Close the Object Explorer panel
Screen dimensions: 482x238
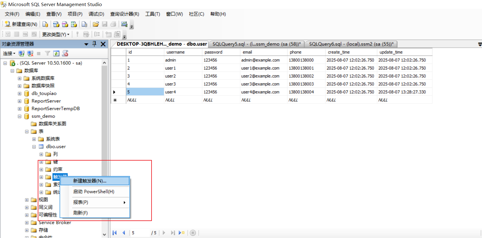103,44
